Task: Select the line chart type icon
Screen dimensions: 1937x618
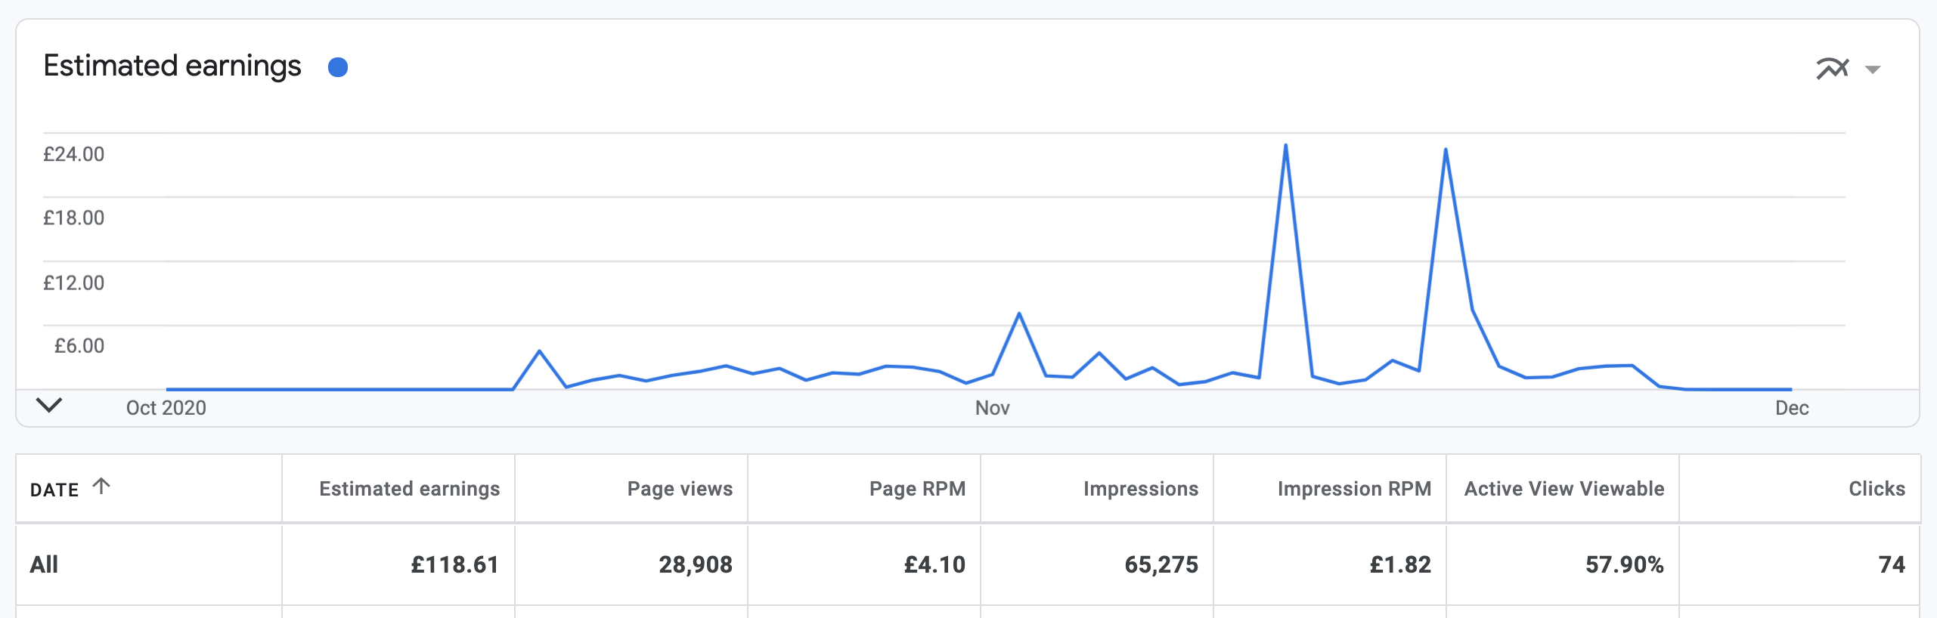Action: pos(1833,68)
